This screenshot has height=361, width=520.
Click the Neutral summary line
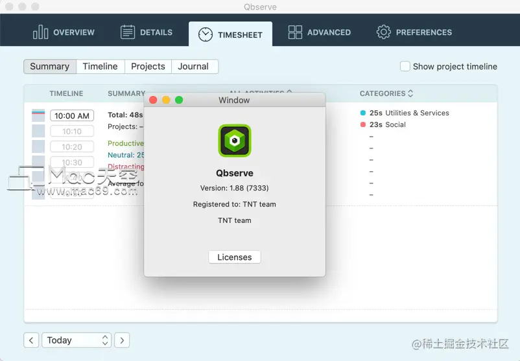126,155
